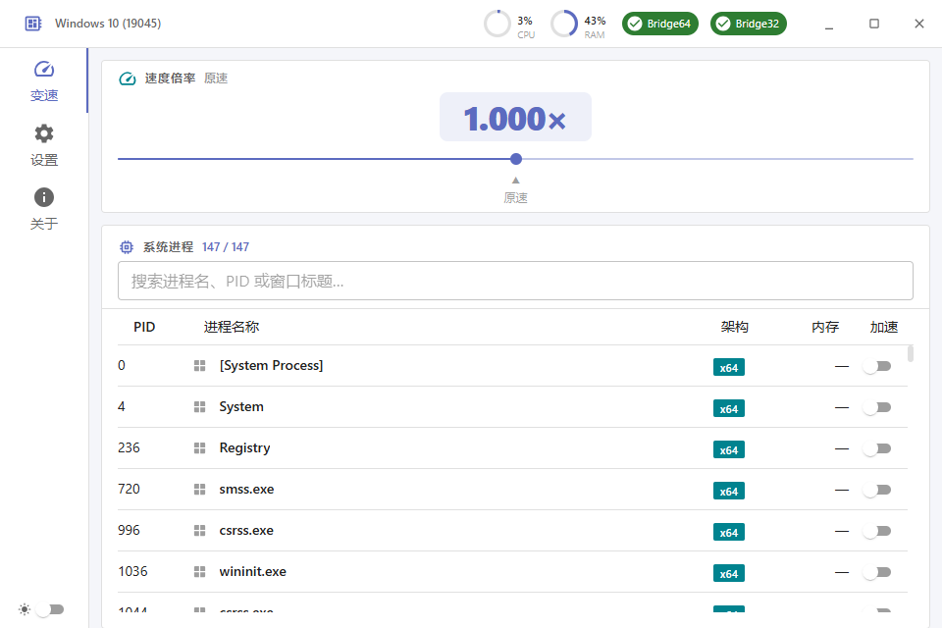942x628 pixels.
Task: Click the 1.000× speed multiplier display
Action: tap(515, 117)
